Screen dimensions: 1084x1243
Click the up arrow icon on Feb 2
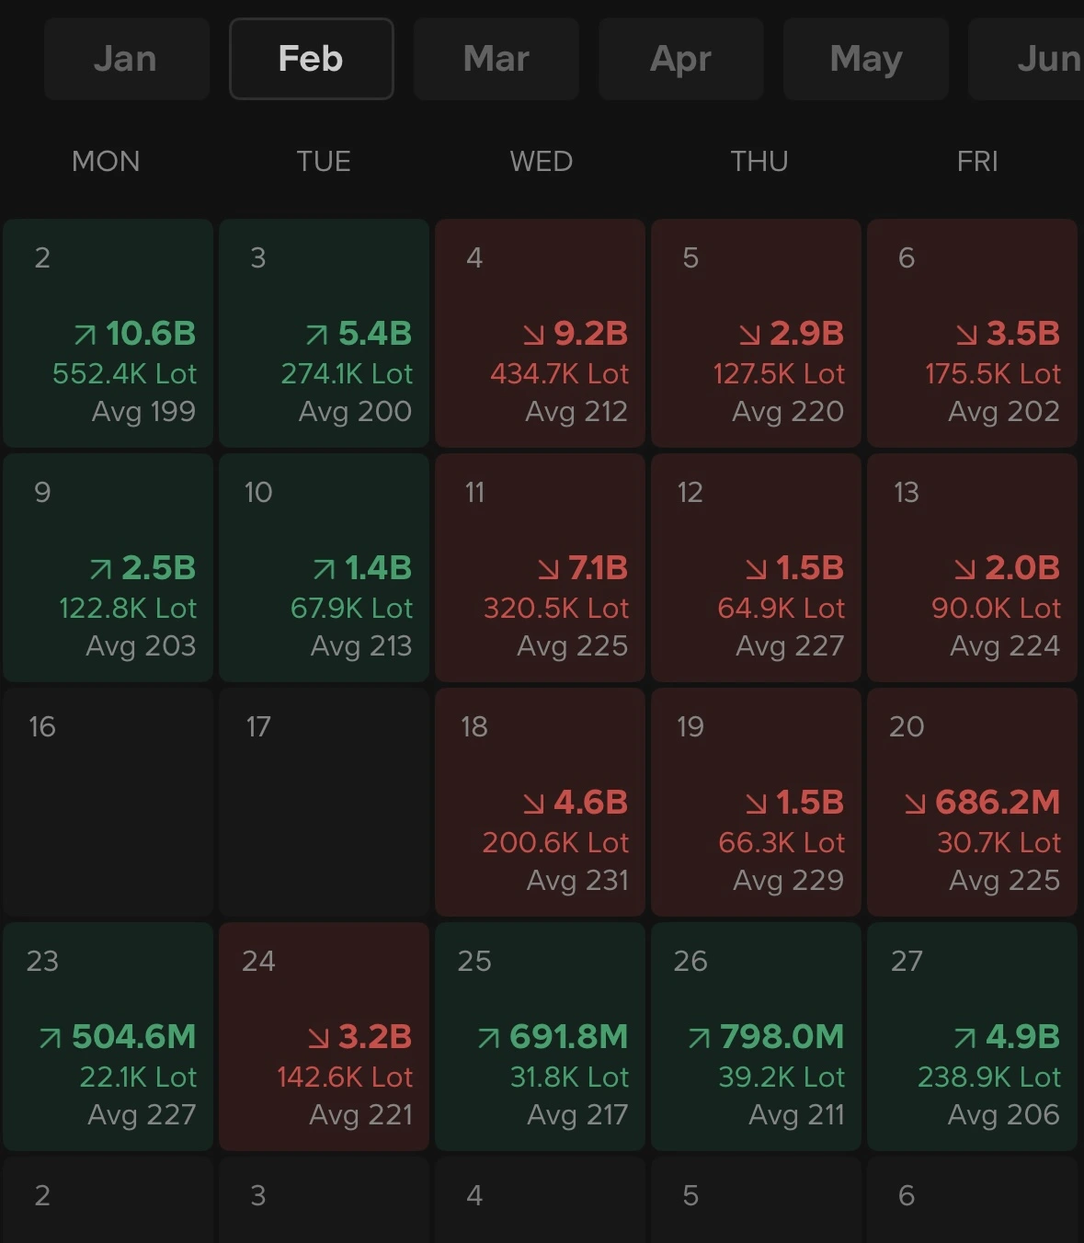coord(86,335)
